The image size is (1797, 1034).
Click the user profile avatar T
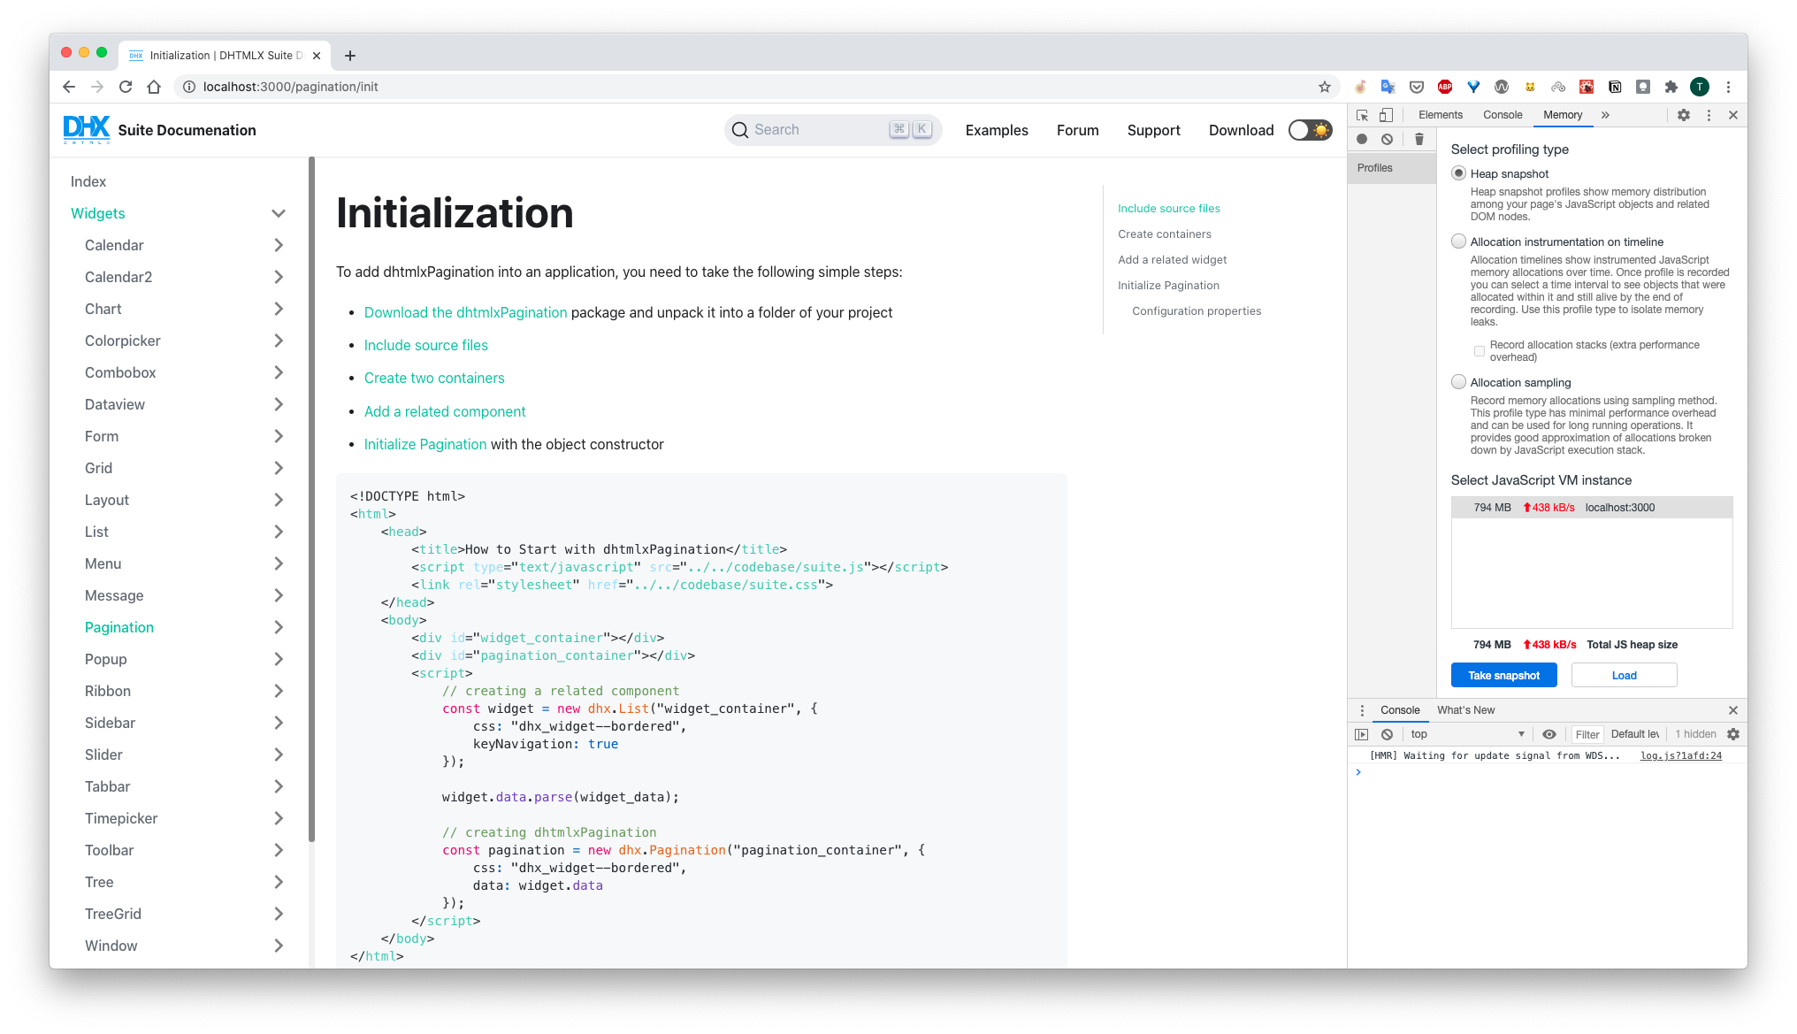tap(1699, 87)
